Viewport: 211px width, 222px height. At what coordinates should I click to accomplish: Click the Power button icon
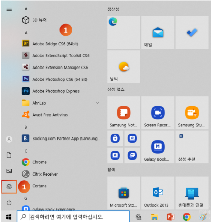pyautogui.click(x=9, y=203)
